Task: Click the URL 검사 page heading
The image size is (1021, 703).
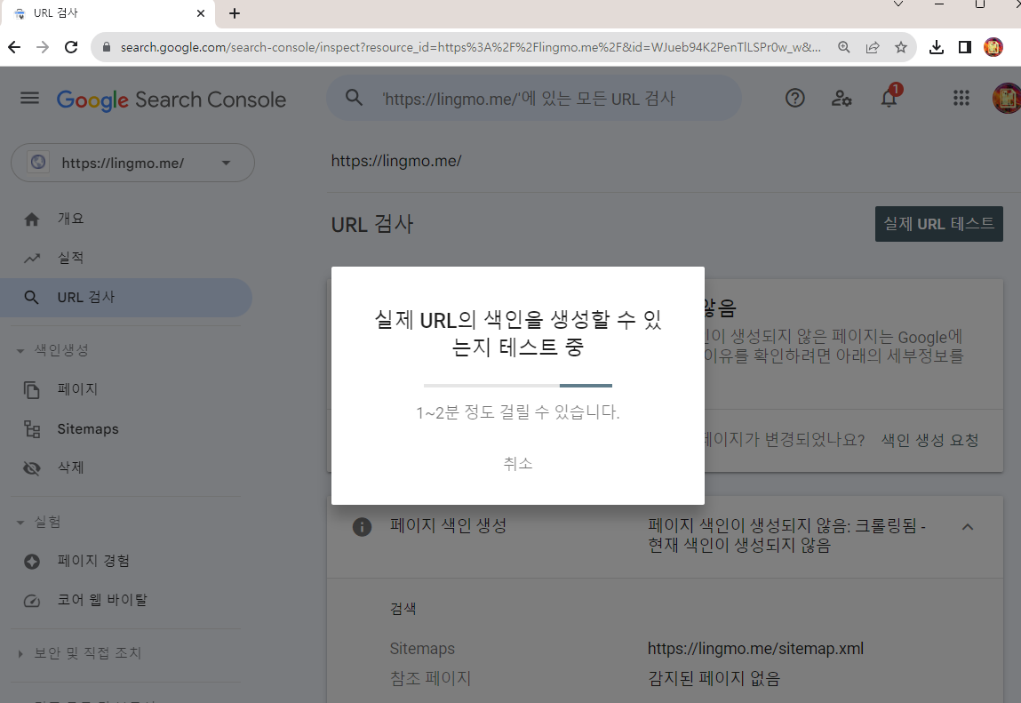Action: coord(372,224)
